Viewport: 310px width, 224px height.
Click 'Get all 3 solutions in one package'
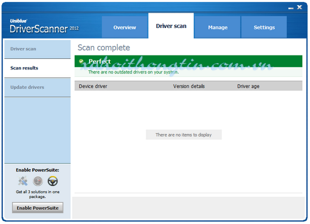(x=38, y=194)
